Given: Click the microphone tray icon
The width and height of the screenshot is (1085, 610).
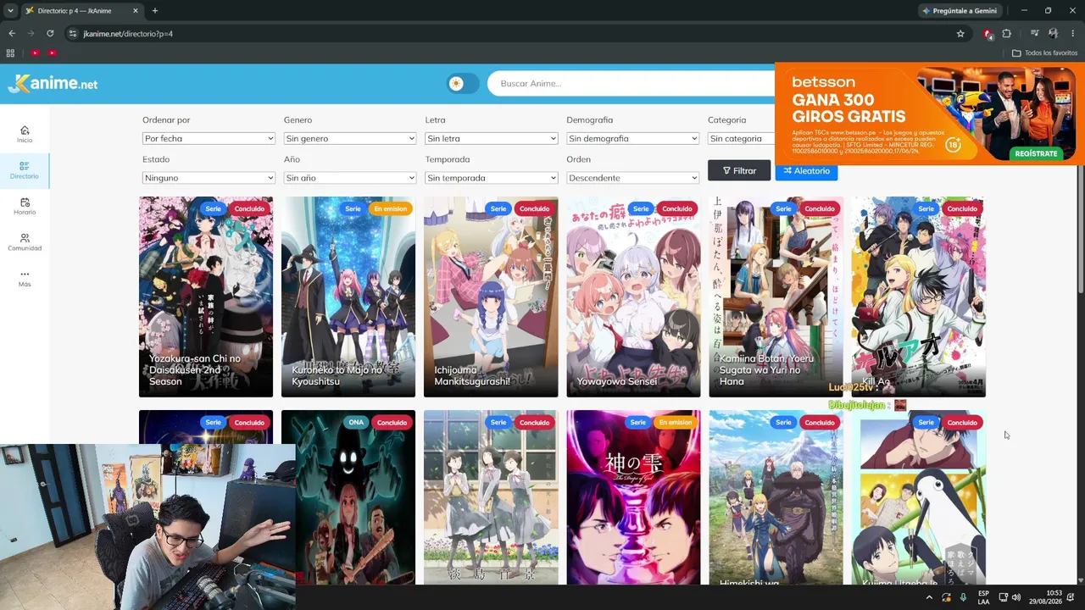Looking at the screenshot, I should click(963, 597).
